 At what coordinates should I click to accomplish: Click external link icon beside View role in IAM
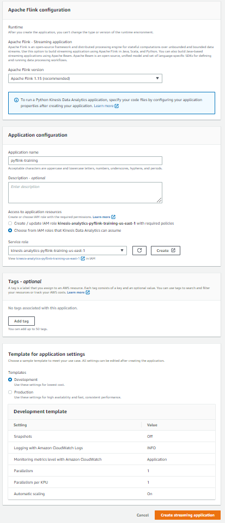tap(83, 258)
